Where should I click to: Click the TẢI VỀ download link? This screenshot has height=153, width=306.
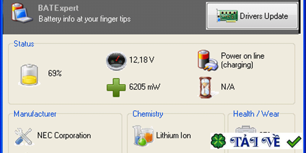(255, 142)
